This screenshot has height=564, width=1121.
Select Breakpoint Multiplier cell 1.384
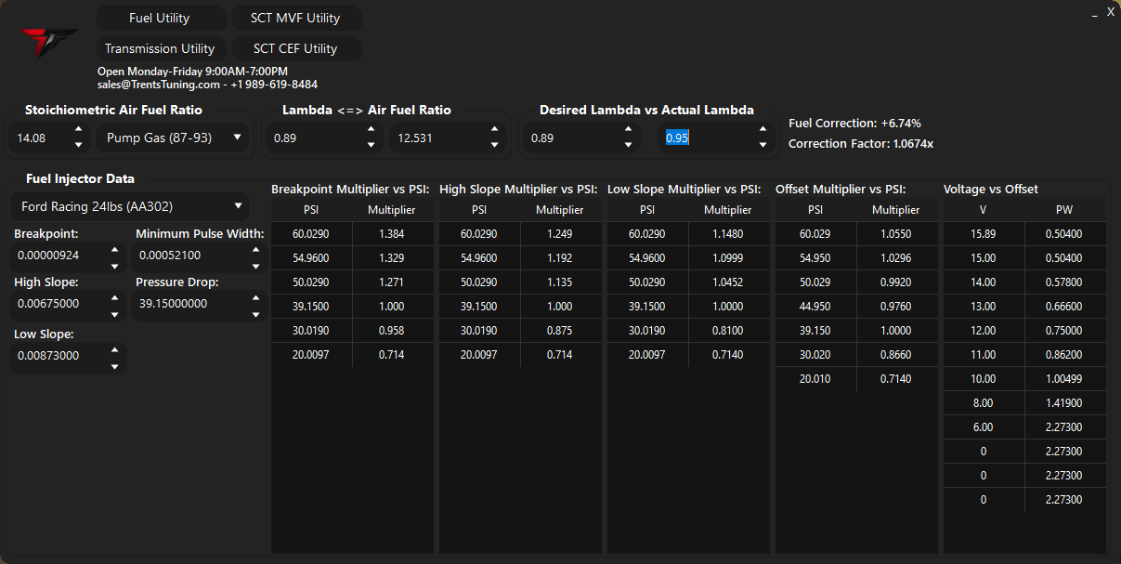[x=392, y=234]
